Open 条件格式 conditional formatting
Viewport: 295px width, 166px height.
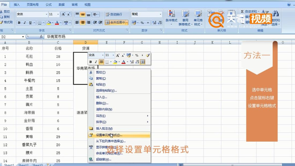pyautogui.click(x=171, y=18)
